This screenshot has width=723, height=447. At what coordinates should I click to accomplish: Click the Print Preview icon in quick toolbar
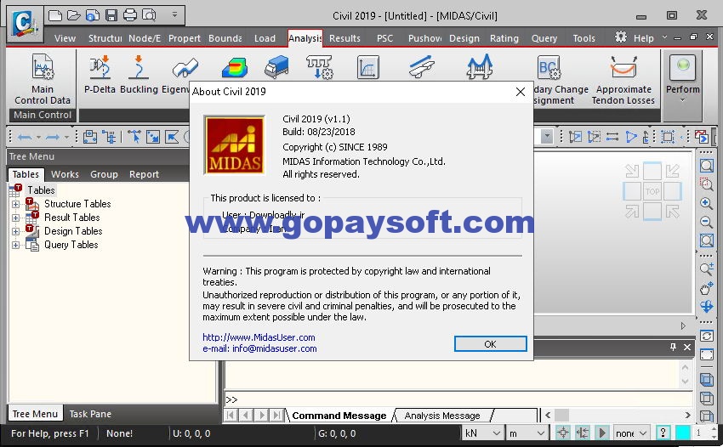[x=149, y=15]
